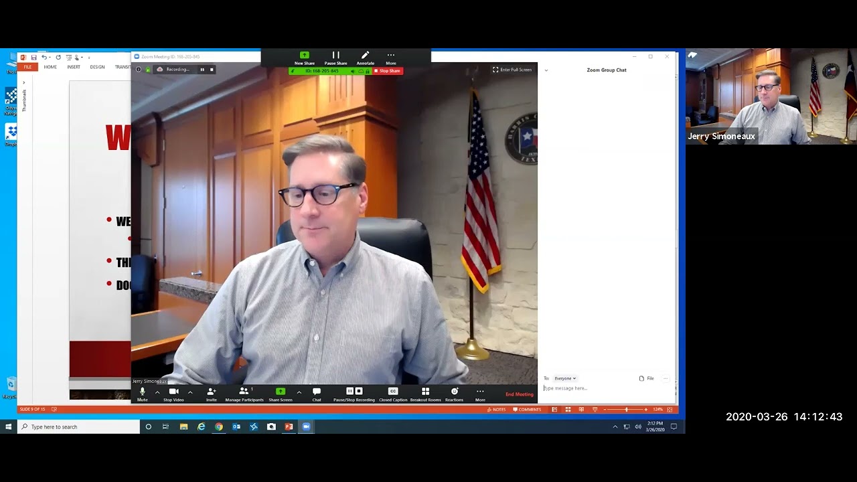The image size is (857, 482).
Task: Collapse Zoom Group Chat chevron
Action: pyautogui.click(x=546, y=70)
